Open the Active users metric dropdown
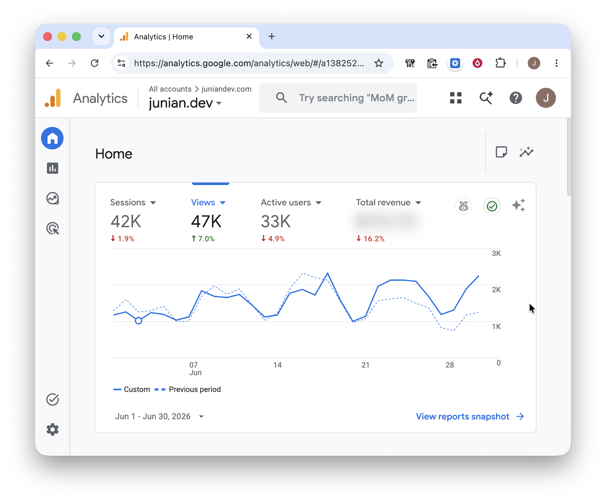The height and width of the screenshot is (502, 606). coord(291,202)
